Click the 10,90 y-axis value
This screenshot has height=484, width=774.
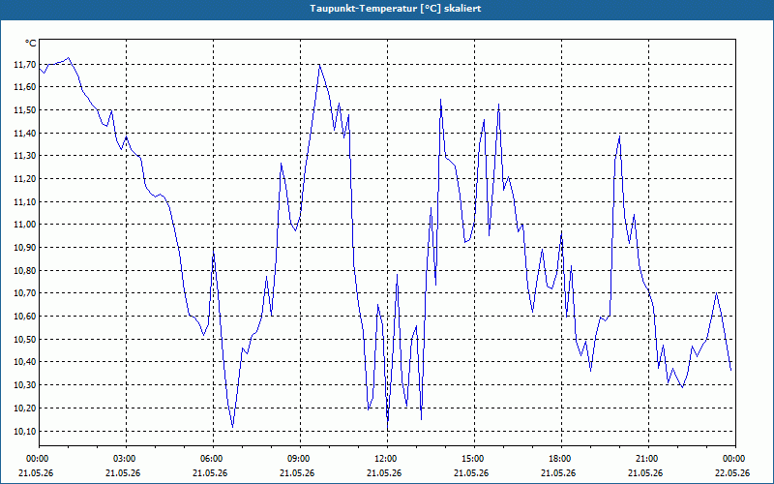pos(25,248)
